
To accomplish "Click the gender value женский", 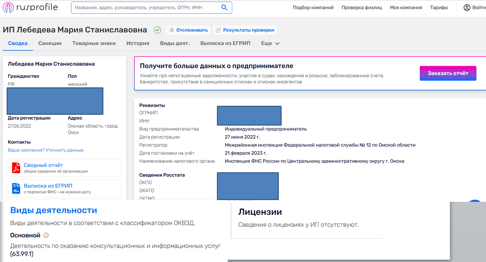I will click(78, 84).
